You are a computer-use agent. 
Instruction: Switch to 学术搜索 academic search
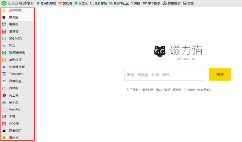[x=152, y=3]
